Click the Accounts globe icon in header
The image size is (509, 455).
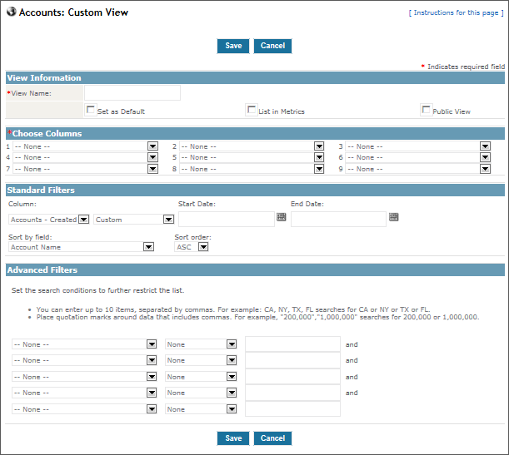[11, 14]
